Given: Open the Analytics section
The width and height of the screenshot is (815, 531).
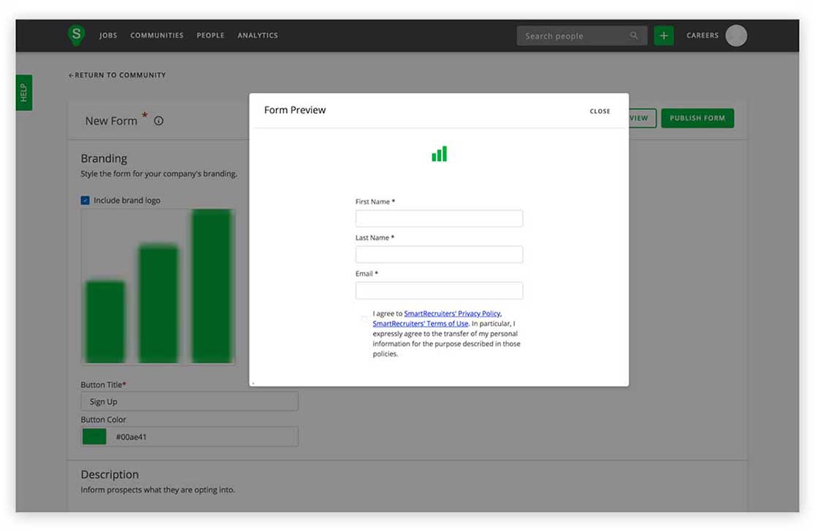Looking at the screenshot, I should (257, 36).
